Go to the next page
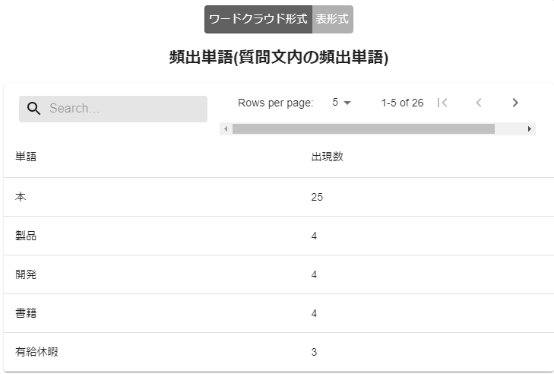 coord(515,103)
